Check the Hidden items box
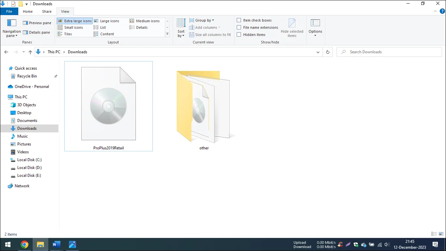This screenshot has height=251, width=446. tap(239, 35)
